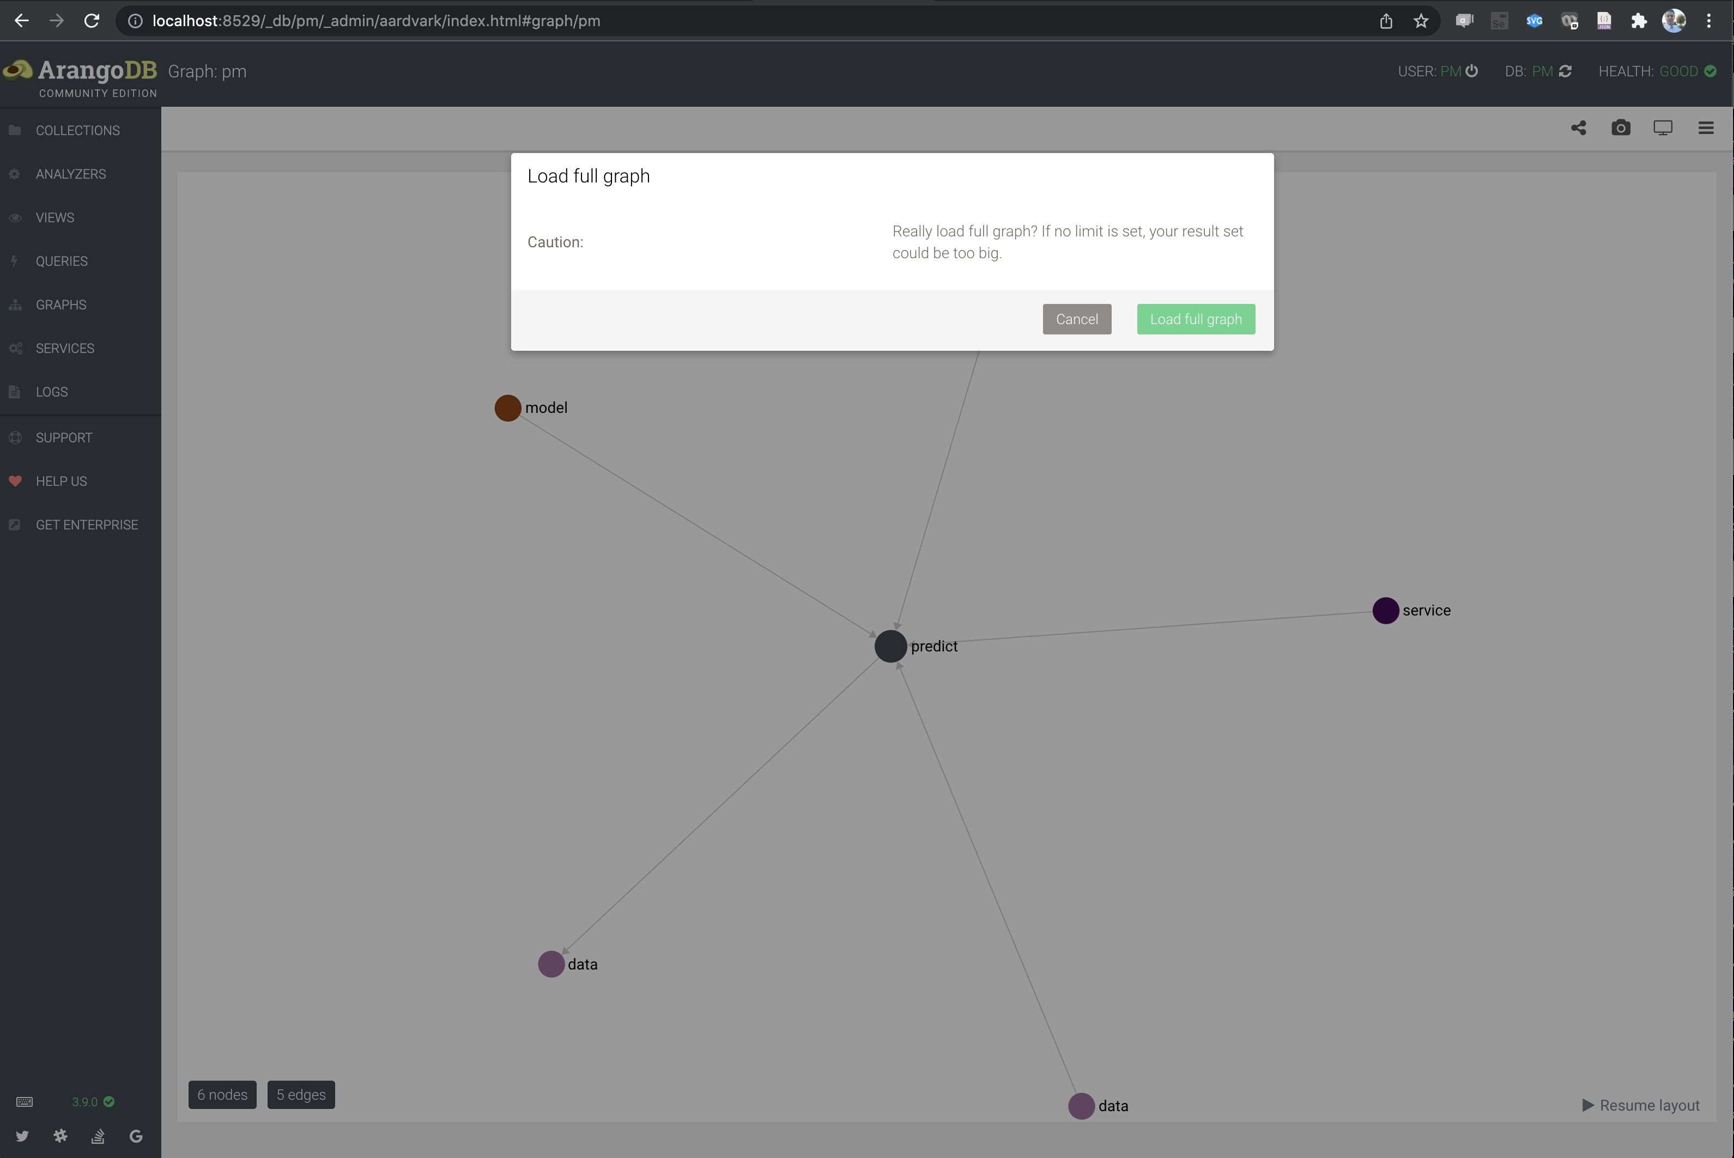Select the predict node
This screenshot has width=1734, height=1158.
[890, 646]
